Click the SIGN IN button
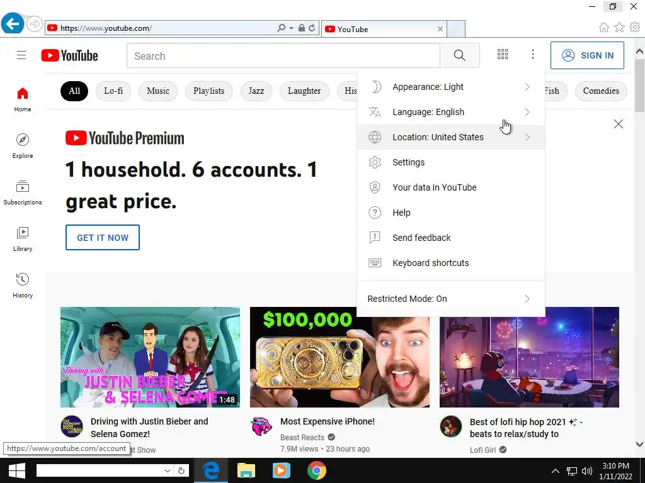This screenshot has width=645, height=483. click(x=587, y=55)
